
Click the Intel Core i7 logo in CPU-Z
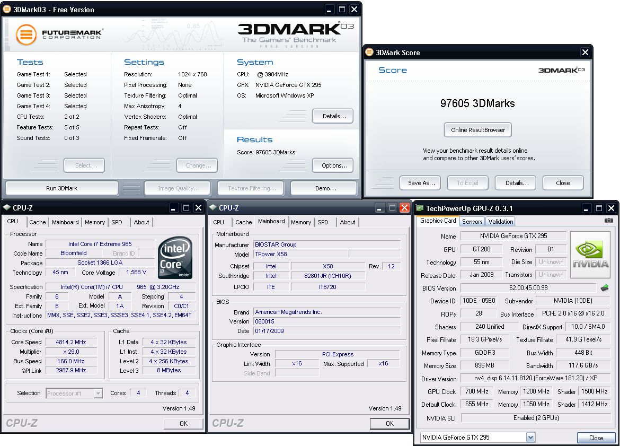(x=175, y=257)
